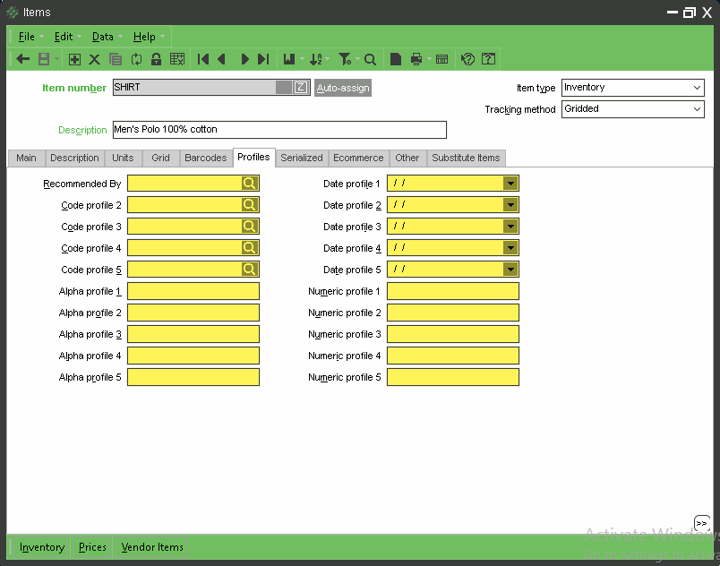Click the magnifier search icon in toolbar
Viewport: 720px width, 566px height.
(370, 59)
